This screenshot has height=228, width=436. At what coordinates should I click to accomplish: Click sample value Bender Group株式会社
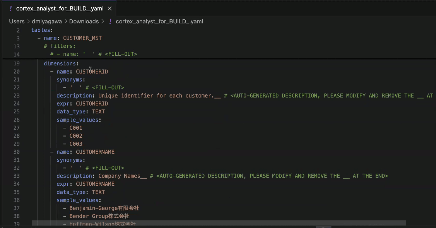pos(99,216)
